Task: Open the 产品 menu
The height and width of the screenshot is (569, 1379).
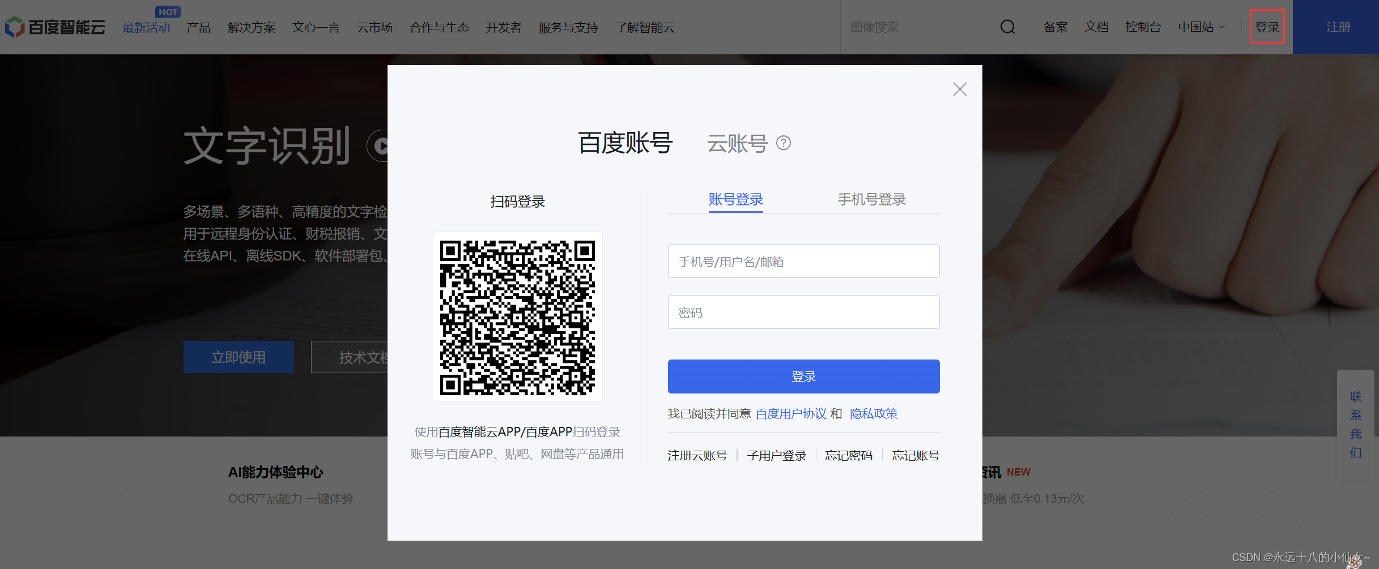Action: (198, 27)
